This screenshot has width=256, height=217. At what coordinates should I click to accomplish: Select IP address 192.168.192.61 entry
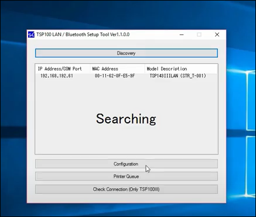tap(57, 76)
